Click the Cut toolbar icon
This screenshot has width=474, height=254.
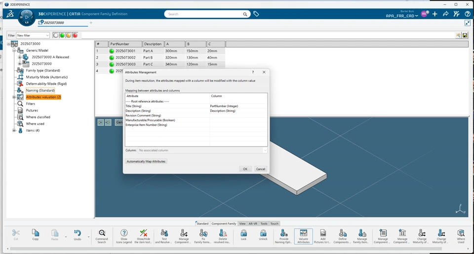click(x=16, y=235)
